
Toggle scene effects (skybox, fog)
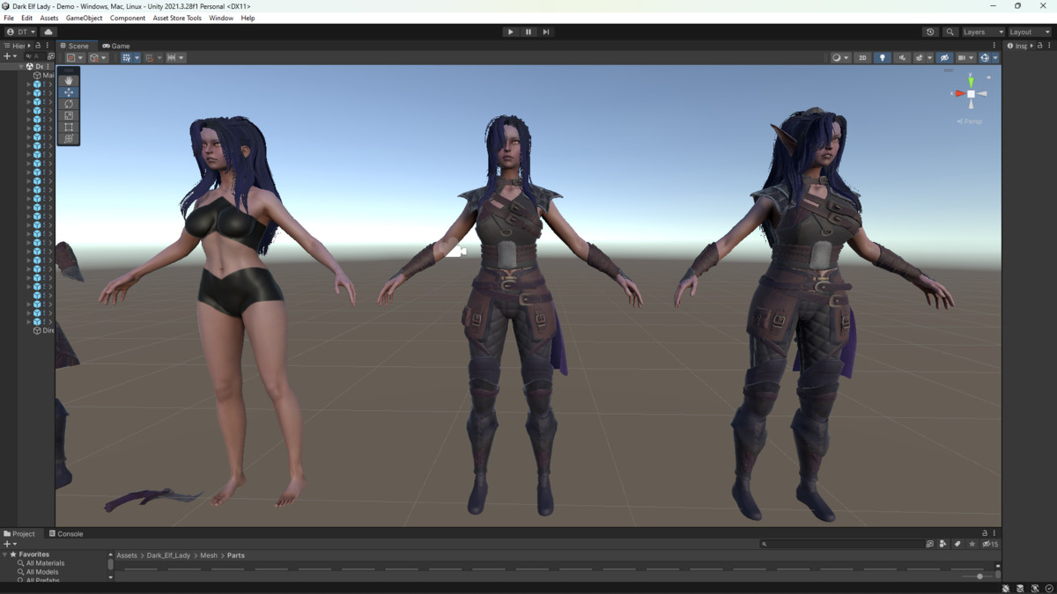[x=920, y=58]
